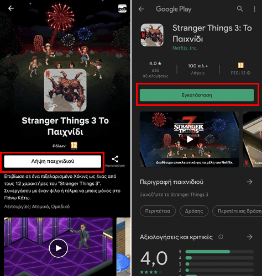Open Google Play search magnifier
The width and height of the screenshot is (262, 276).
tap(240, 9)
